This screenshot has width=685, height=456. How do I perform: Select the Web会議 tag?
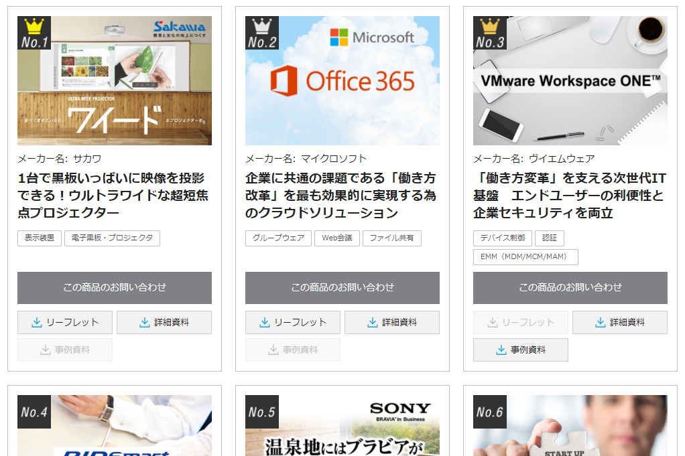[337, 238]
